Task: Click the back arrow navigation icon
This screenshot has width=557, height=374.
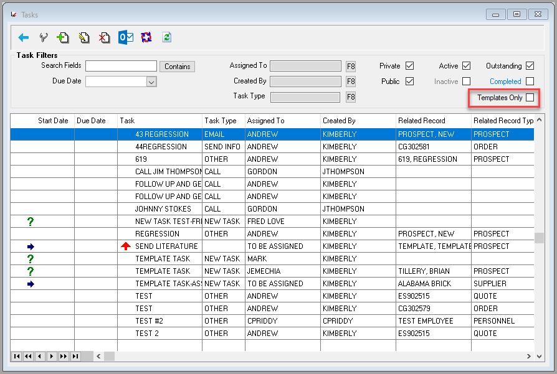Action: [x=24, y=37]
